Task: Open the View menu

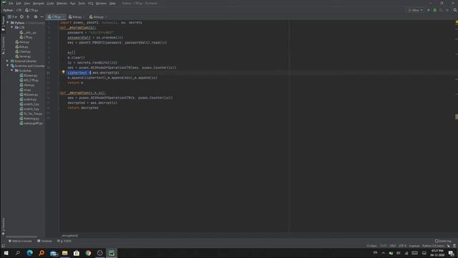Action: pyautogui.click(x=26, y=3)
